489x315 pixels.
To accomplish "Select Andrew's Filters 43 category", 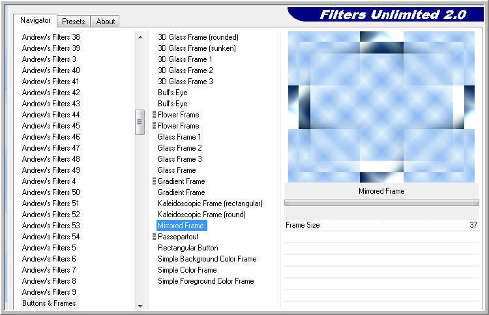I will point(51,104).
